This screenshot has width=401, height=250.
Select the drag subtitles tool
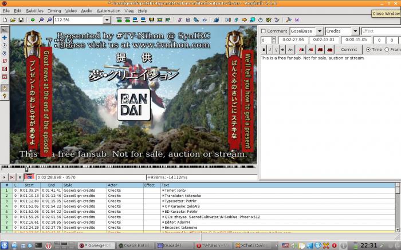click(5, 38)
